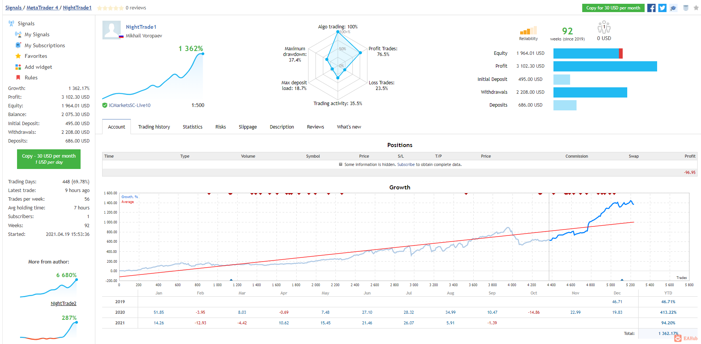Switch to the Risks tab
This screenshot has width=701, height=344.
tap(221, 127)
